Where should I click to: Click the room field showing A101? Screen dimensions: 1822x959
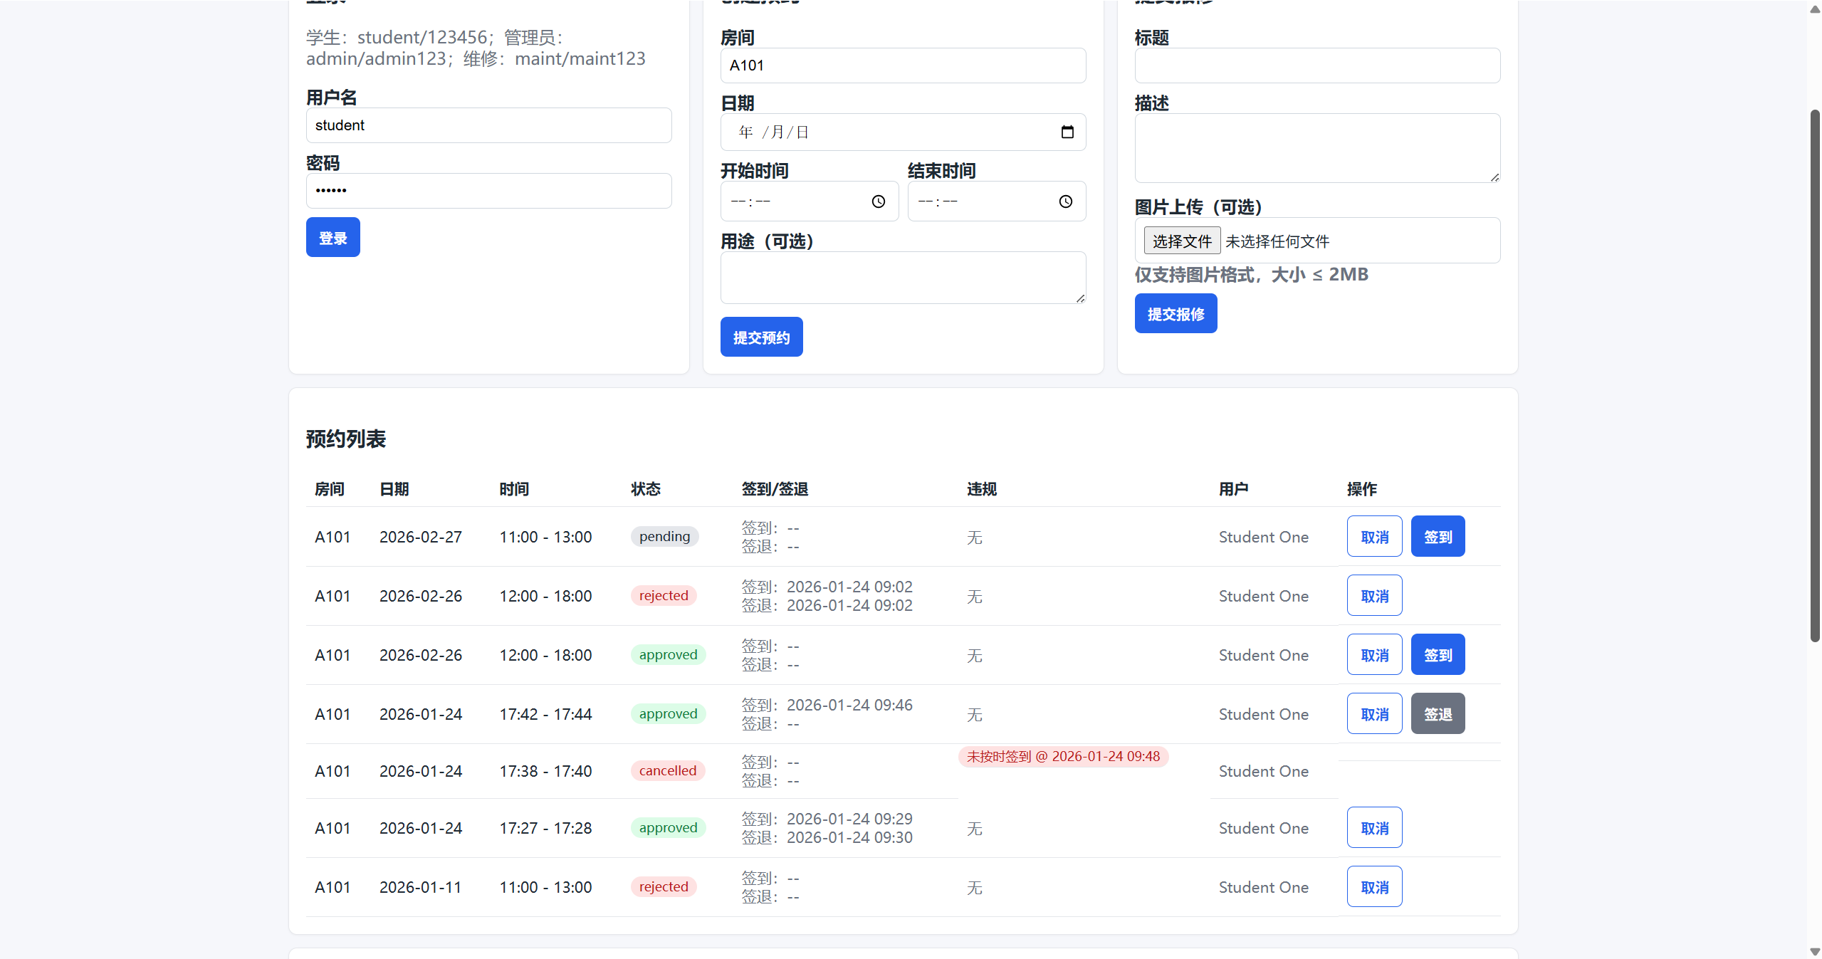pyautogui.click(x=902, y=65)
